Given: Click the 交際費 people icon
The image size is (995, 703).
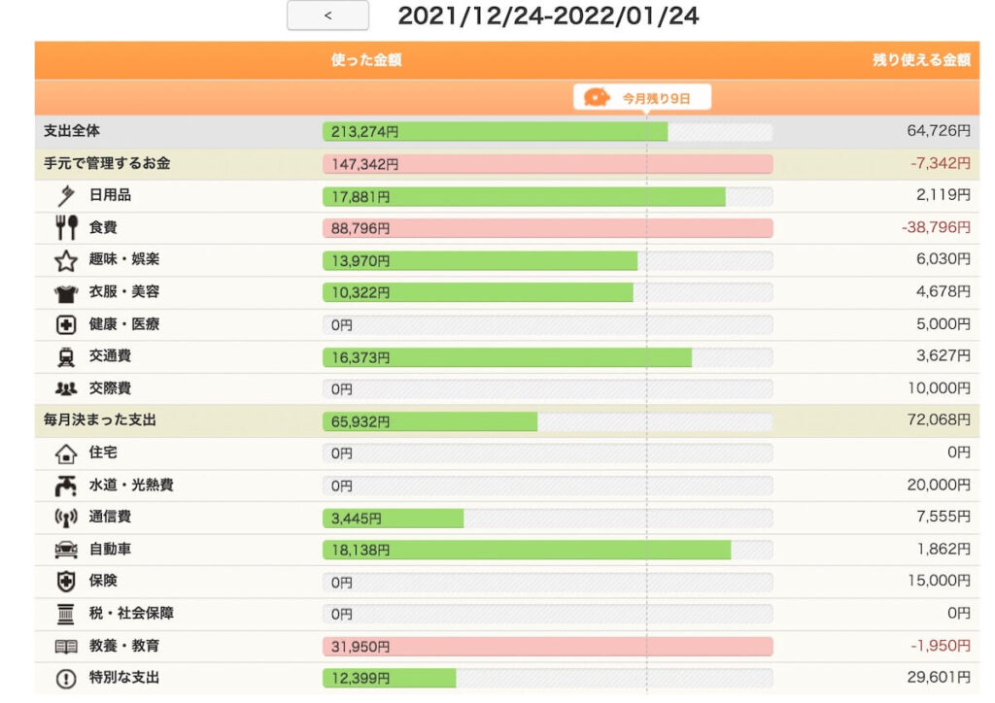Looking at the screenshot, I should [x=66, y=388].
